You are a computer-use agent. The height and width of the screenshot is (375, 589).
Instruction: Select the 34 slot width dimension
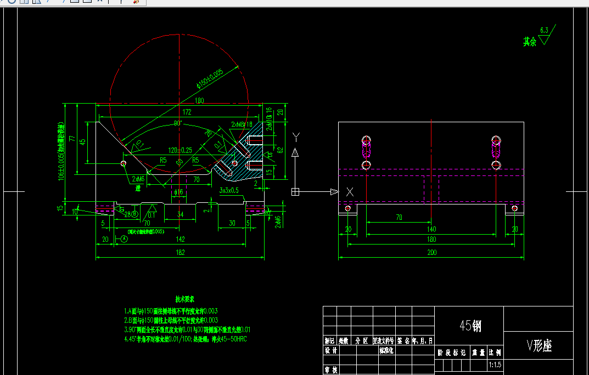(180, 214)
